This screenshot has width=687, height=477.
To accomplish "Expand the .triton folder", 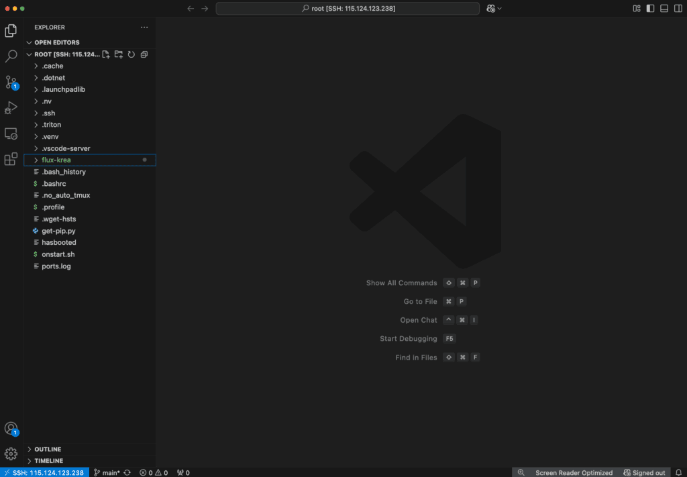I will (90, 125).
